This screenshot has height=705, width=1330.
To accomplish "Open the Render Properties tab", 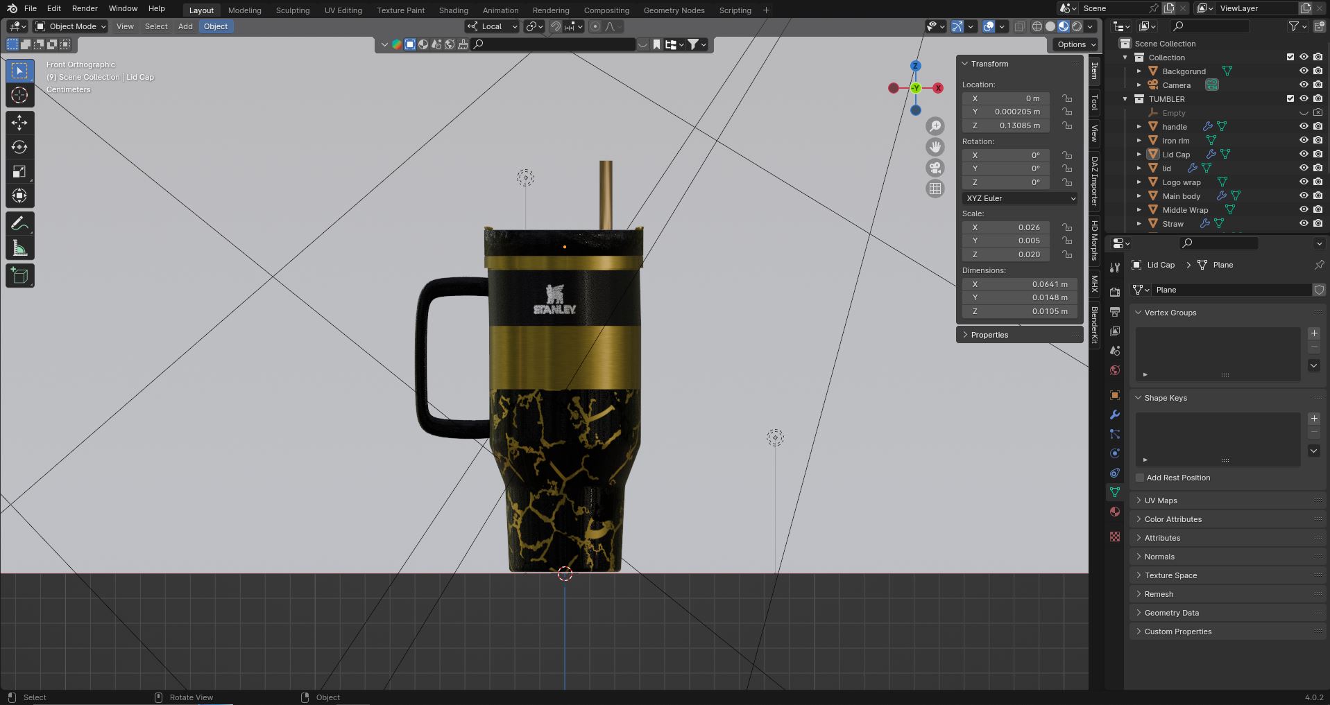I will pyautogui.click(x=1114, y=292).
